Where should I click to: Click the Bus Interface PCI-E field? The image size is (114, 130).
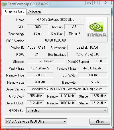[x=87, y=54]
